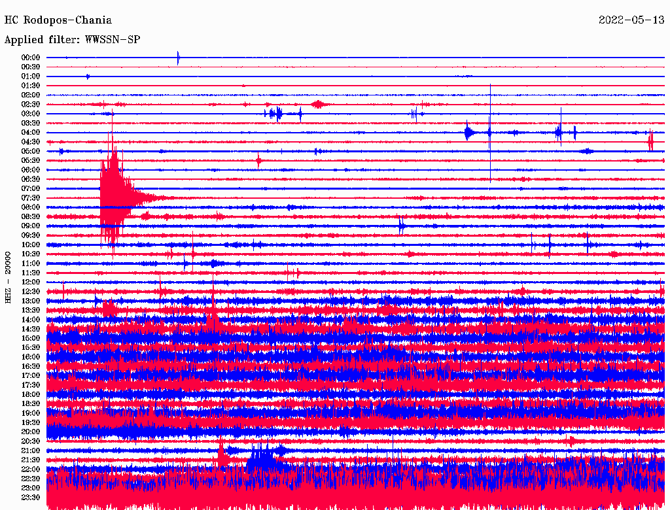
Task: Click the '07:30' time label
Action: pos(31,197)
